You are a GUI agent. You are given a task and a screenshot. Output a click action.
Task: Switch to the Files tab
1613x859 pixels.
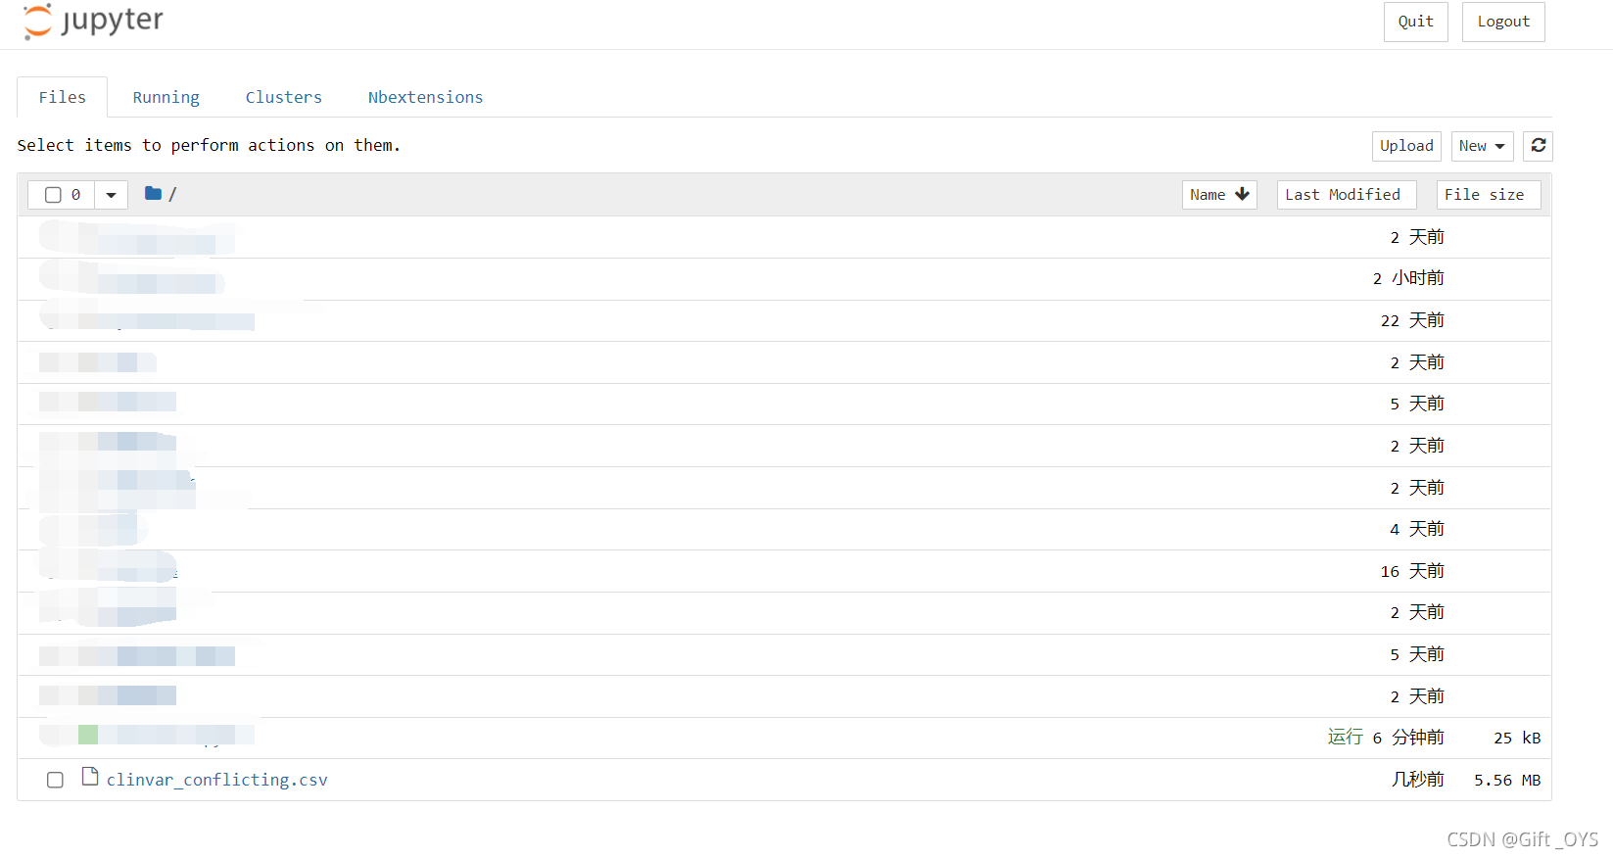pos(63,97)
